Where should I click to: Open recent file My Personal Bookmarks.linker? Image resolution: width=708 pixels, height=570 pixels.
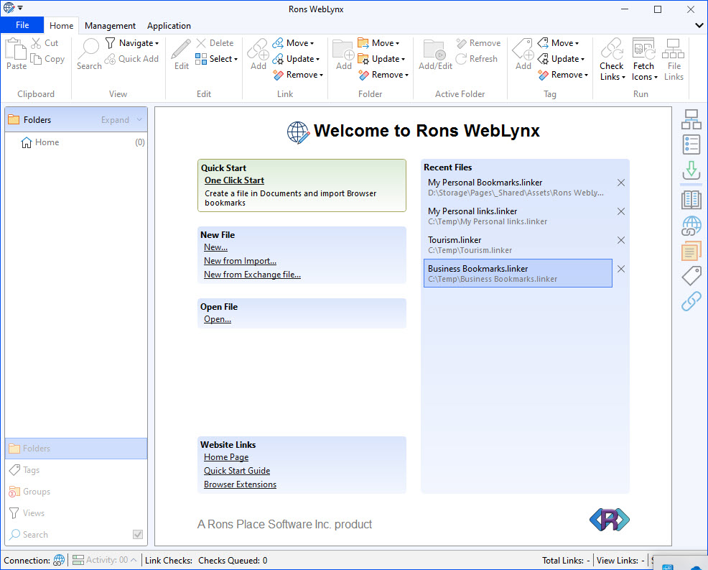point(518,187)
